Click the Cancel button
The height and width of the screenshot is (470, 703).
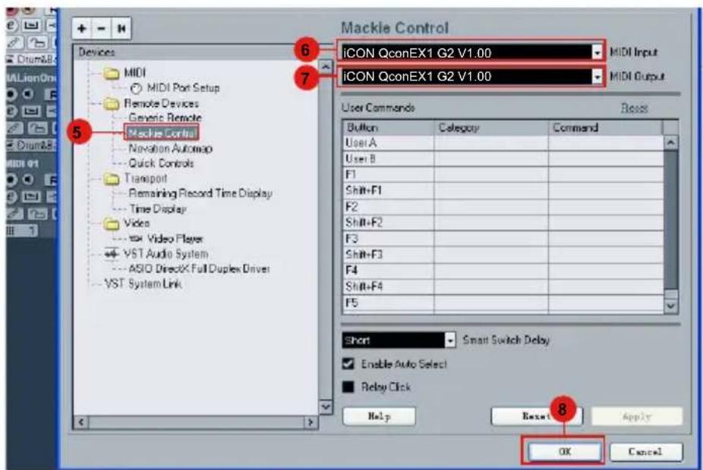tap(645, 452)
